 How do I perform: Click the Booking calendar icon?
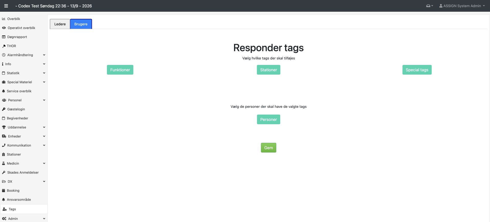click(4, 191)
